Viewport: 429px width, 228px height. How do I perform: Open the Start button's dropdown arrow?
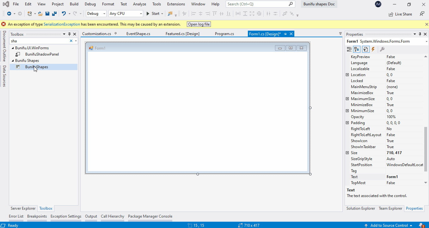pos(162,14)
